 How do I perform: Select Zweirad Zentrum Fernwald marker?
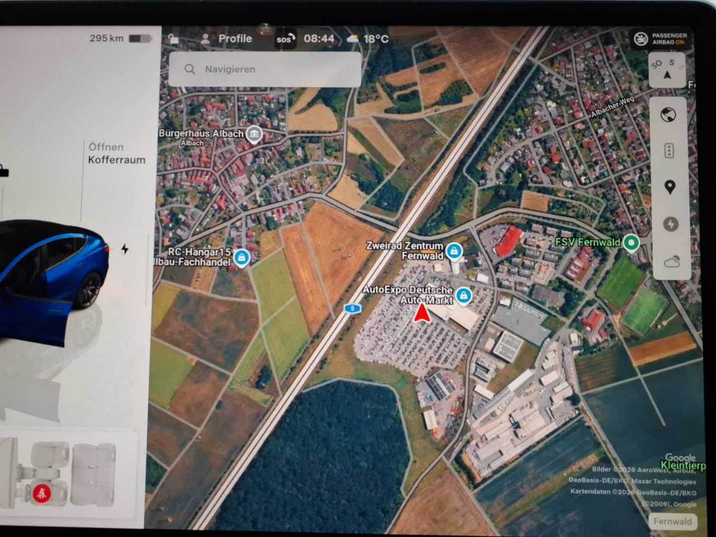tap(454, 251)
